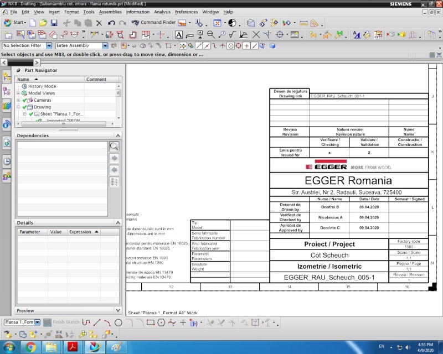Toggle the Midpoint snap option
The height and width of the screenshot is (354, 443).
pos(207,46)
